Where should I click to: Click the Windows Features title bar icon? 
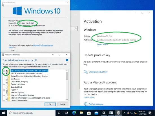click(3, 55)
